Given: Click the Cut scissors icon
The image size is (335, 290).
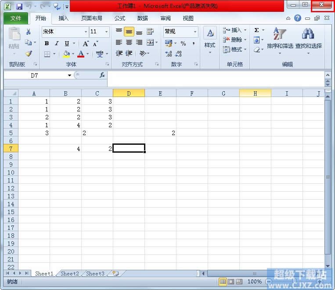Looking at the screenshot, I should pyautogui.click(x=28, y=32).
